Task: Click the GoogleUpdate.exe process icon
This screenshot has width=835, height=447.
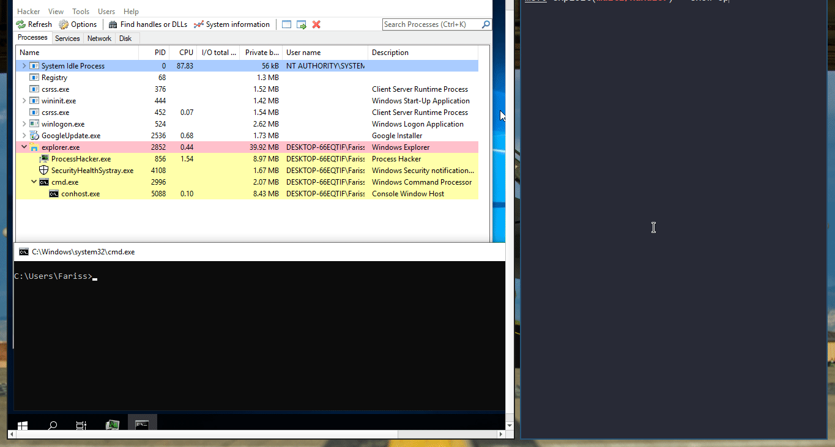Action: tap(34, 136)
